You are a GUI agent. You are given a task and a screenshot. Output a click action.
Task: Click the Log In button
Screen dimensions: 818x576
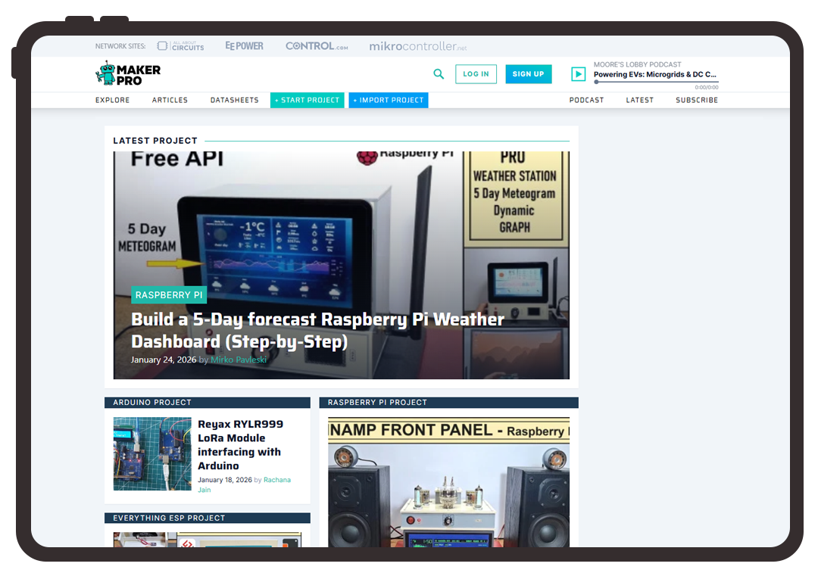[x=476, y=74]
